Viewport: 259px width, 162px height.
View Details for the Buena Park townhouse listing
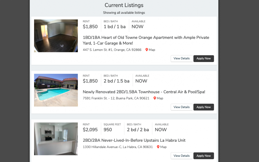pos(182,107)
